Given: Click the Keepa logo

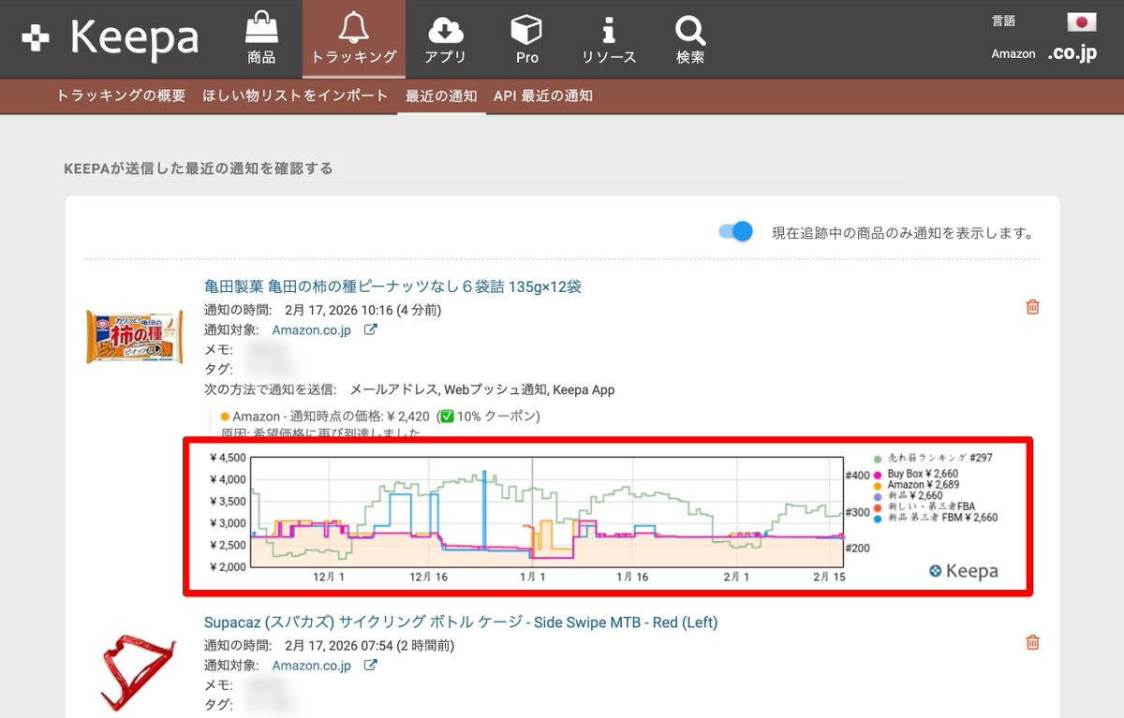Looking at the screenshot, I should (x=110, y=38).
